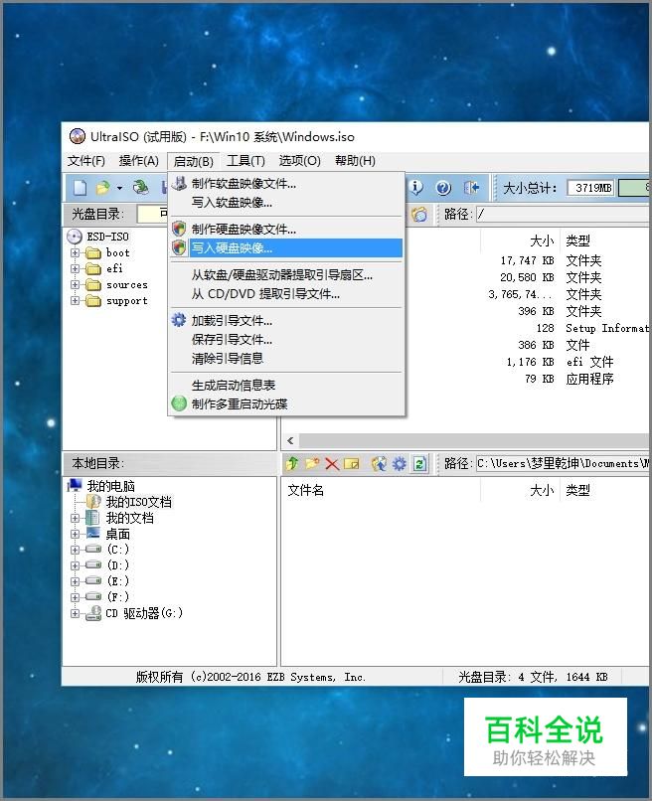Click the local 路径 field with C:\Users
This screenshot has height=801, width=652.
click(x=563, y=463)
